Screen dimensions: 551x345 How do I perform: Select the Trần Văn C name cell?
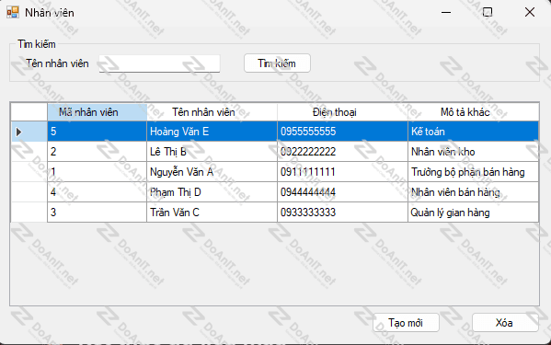(212, 213)
